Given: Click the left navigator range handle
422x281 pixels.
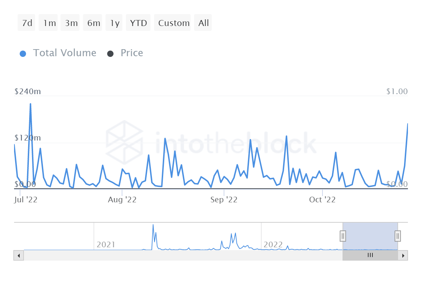Looking at the screenshot, I should 343,236.
